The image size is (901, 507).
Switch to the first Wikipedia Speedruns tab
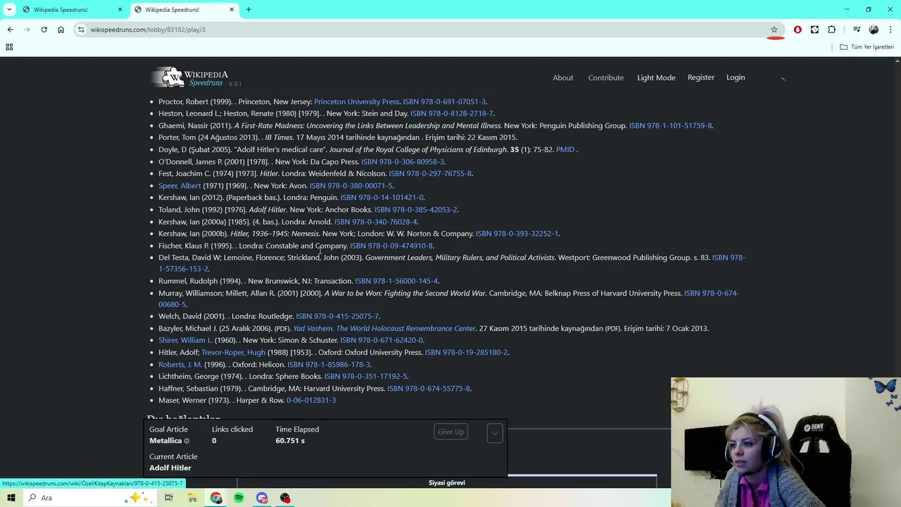click(70, 9)
